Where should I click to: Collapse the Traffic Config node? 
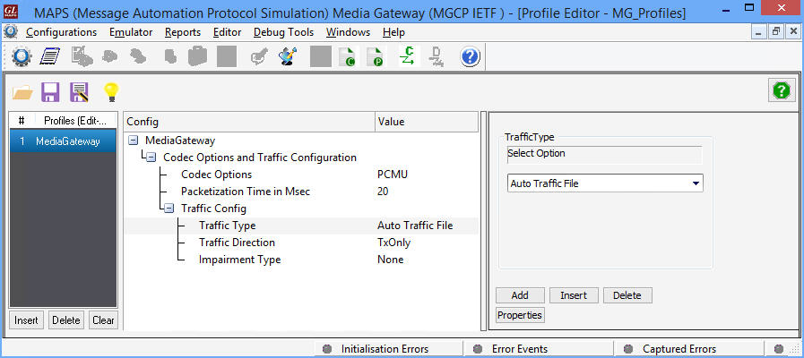[169, 209]
